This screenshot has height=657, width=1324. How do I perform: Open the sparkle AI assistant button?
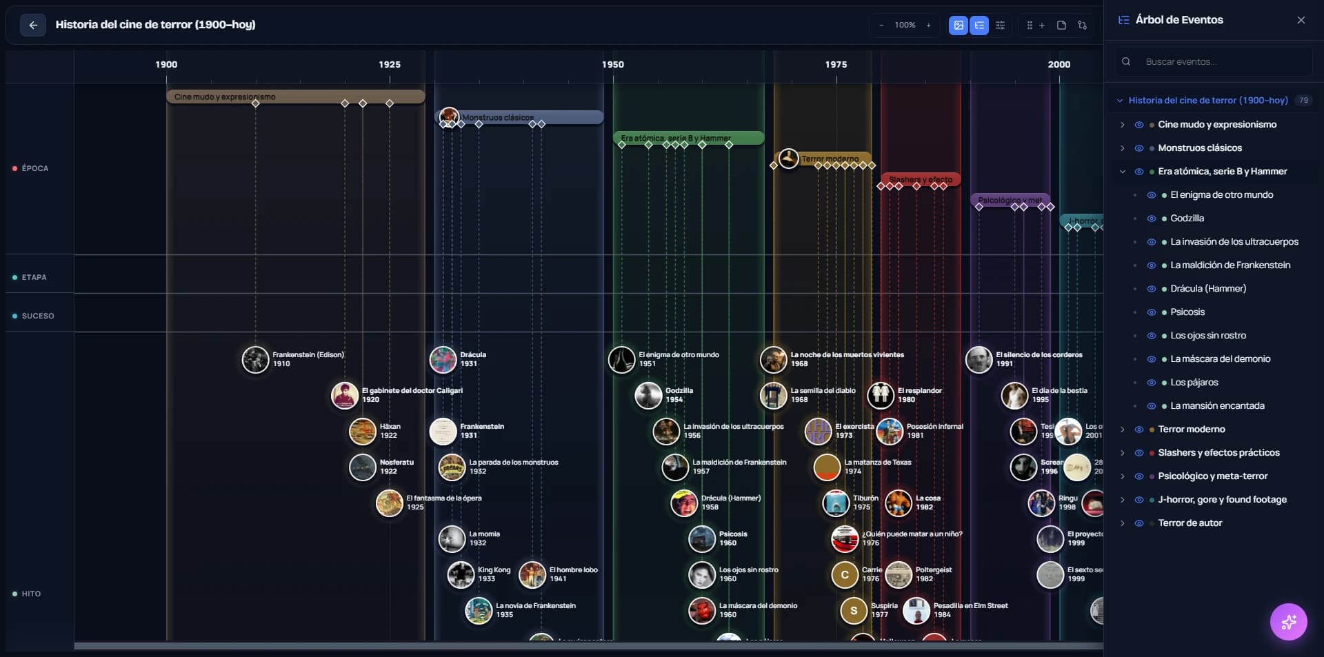tap(1288, 622)
